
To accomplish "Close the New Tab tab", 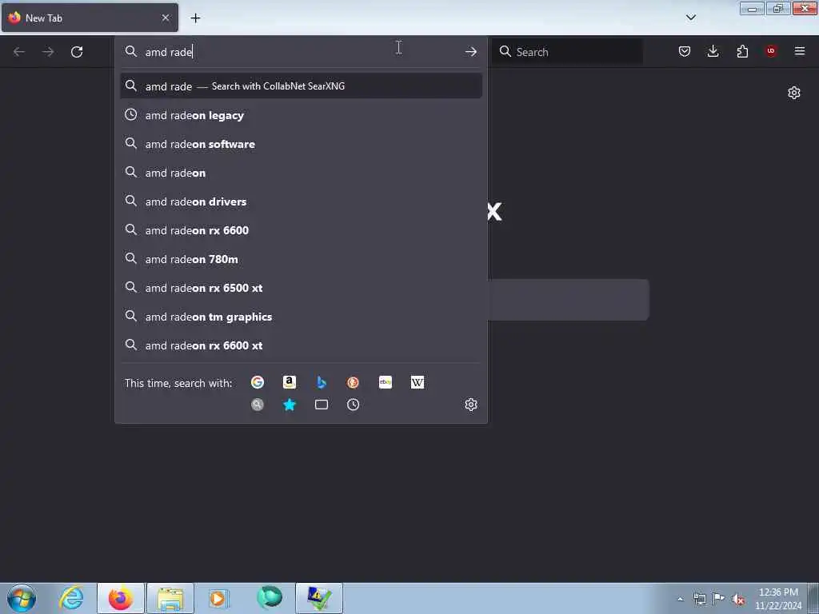I will pyautogui.click(x=166, y=18).
